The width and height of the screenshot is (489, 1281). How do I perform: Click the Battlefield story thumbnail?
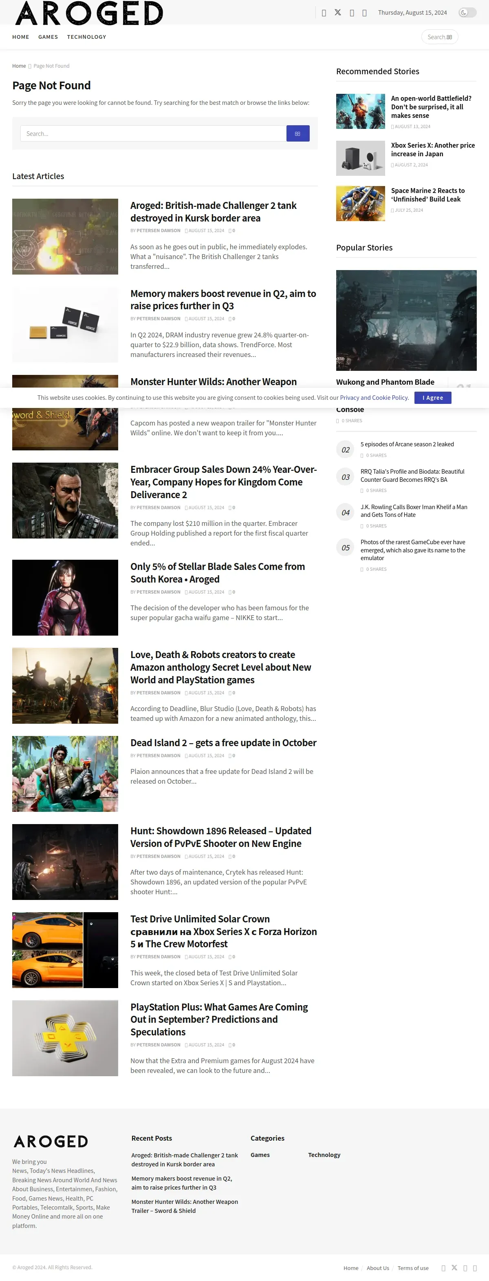coord(360,111)
